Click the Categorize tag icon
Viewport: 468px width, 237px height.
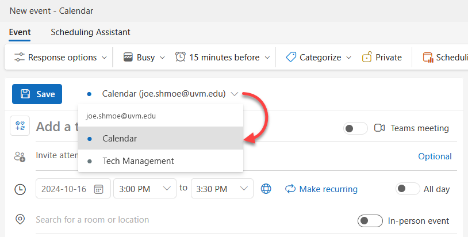291,57
